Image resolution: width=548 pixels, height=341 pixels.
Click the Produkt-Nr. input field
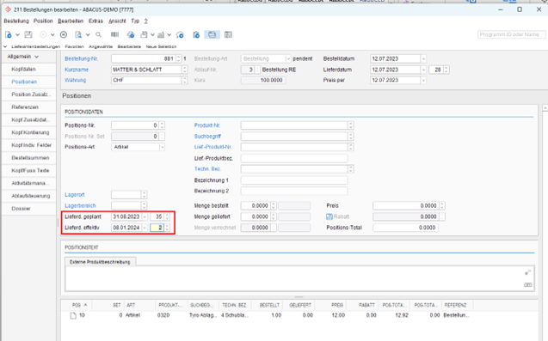point(294,125)
